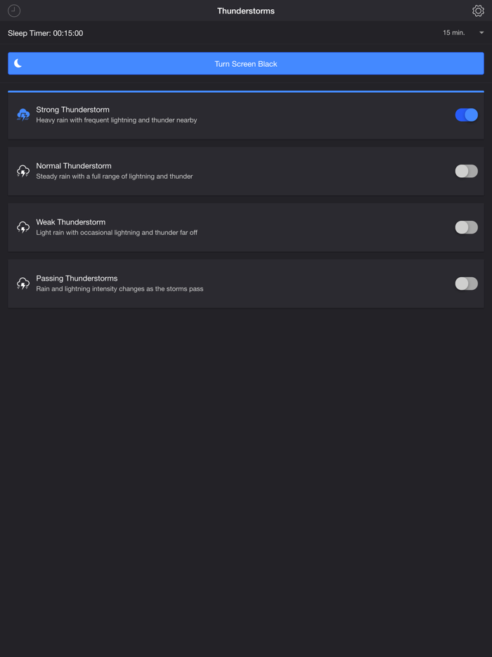492x657 pixels.
Task: Select the Passing Thunderstorms sound card
Action: [x=246, y=283]
